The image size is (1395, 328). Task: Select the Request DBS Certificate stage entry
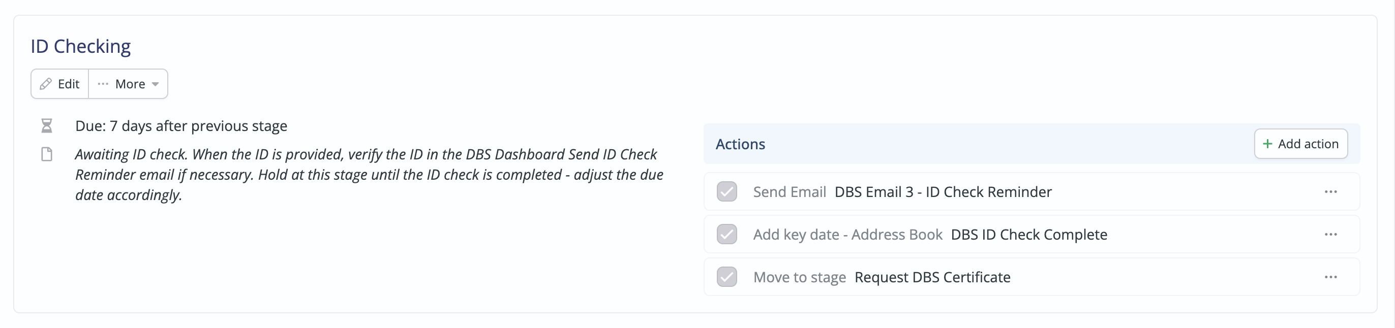[x=932, y=278]
